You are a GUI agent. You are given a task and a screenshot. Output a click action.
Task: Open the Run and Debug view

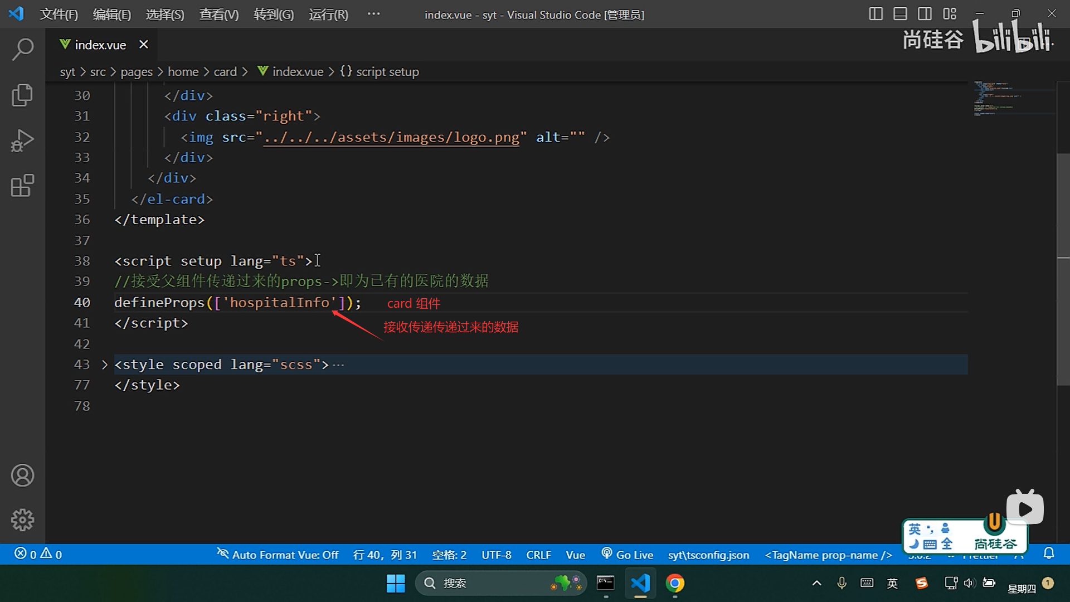coord(22,140)
